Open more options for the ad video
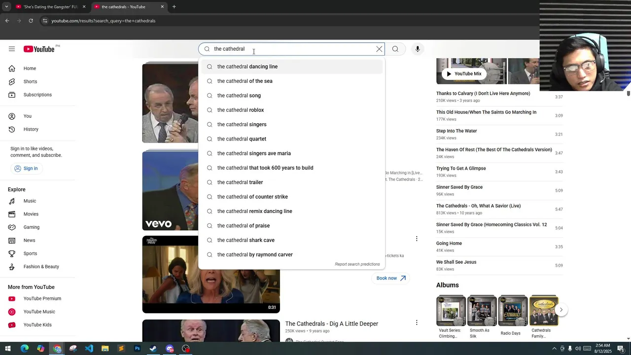This screenshot has width=631, height=355. tap(417, 239)
